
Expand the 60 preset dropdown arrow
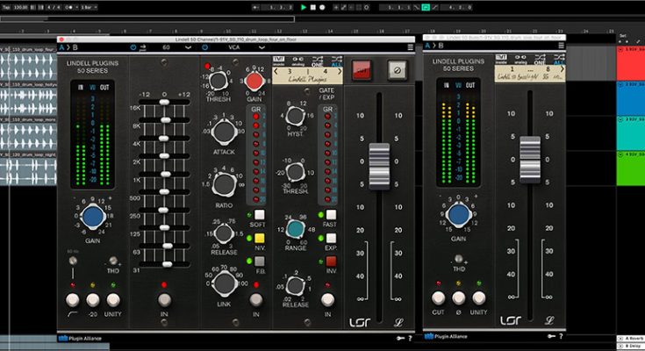click(x=190, y=47)
